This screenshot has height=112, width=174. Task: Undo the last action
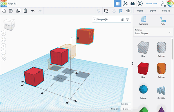33,11
